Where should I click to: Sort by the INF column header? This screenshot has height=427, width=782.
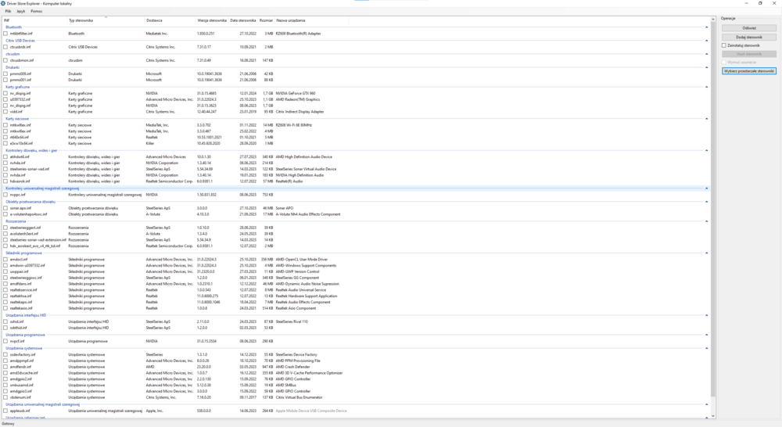coord(34,20)
